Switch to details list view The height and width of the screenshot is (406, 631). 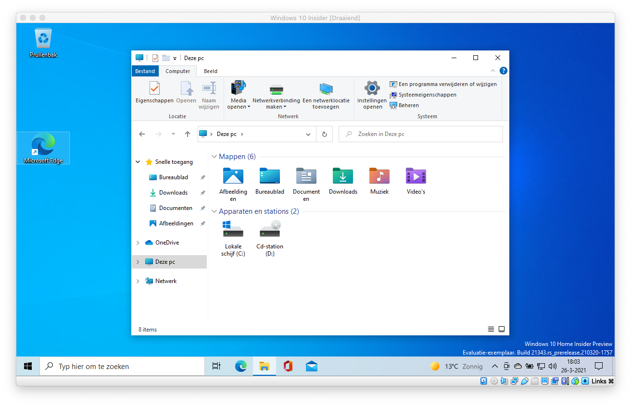coord(491,329)
